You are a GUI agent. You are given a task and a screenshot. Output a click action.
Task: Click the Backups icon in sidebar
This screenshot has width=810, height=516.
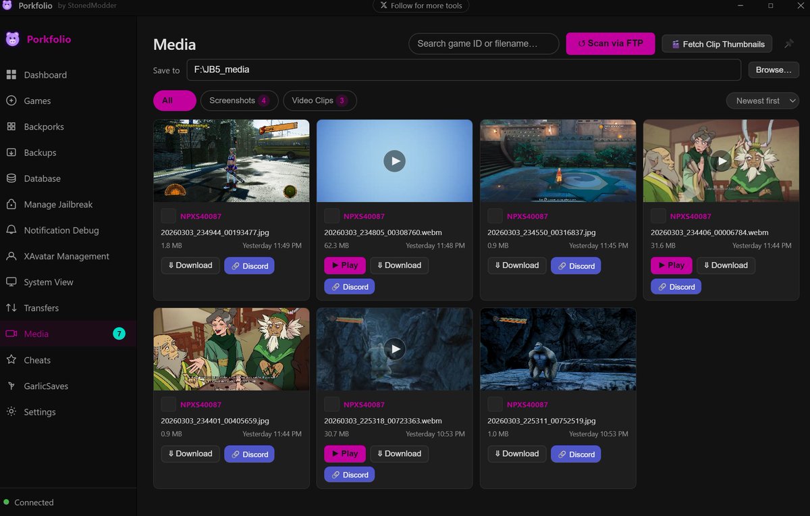pos(11,153)
